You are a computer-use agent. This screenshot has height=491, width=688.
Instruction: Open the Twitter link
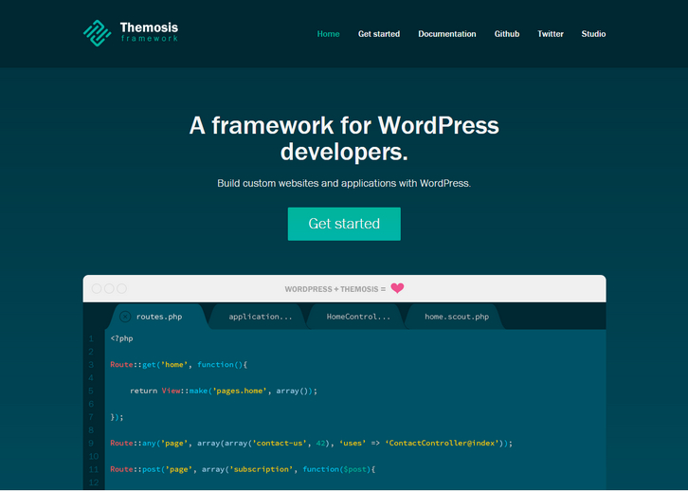click(550, 34)
